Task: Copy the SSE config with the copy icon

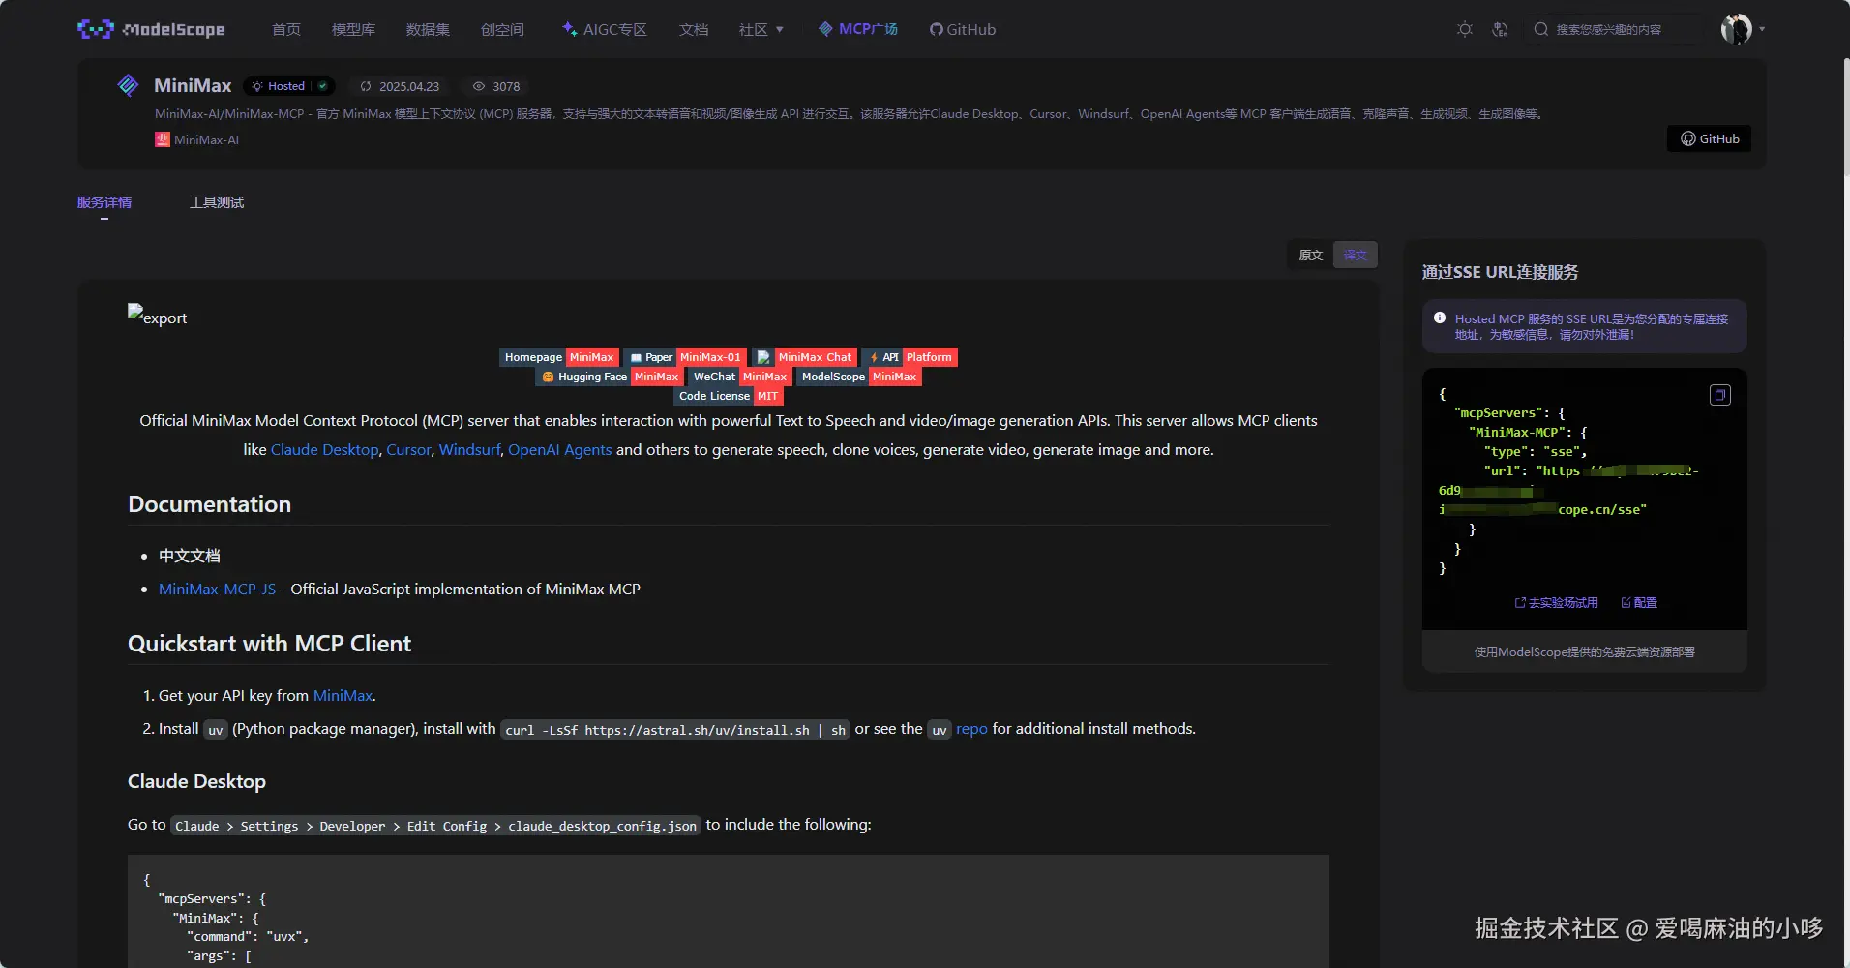Action: pos(1720,395)
